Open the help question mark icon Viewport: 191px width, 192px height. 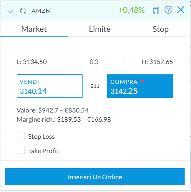[168, 10]
